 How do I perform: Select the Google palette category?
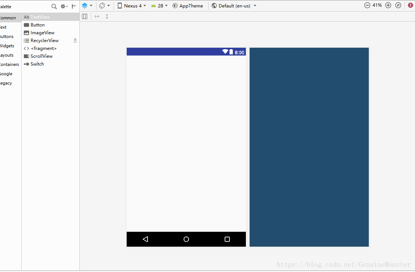click(10, 73)
